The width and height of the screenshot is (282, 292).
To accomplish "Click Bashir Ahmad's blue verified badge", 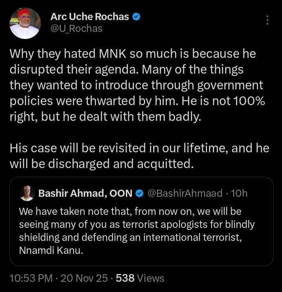I will (139, 193).
